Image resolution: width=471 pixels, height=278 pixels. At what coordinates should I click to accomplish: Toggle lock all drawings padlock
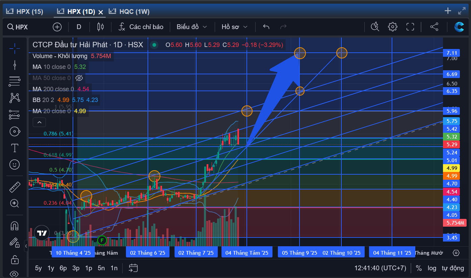15,259
